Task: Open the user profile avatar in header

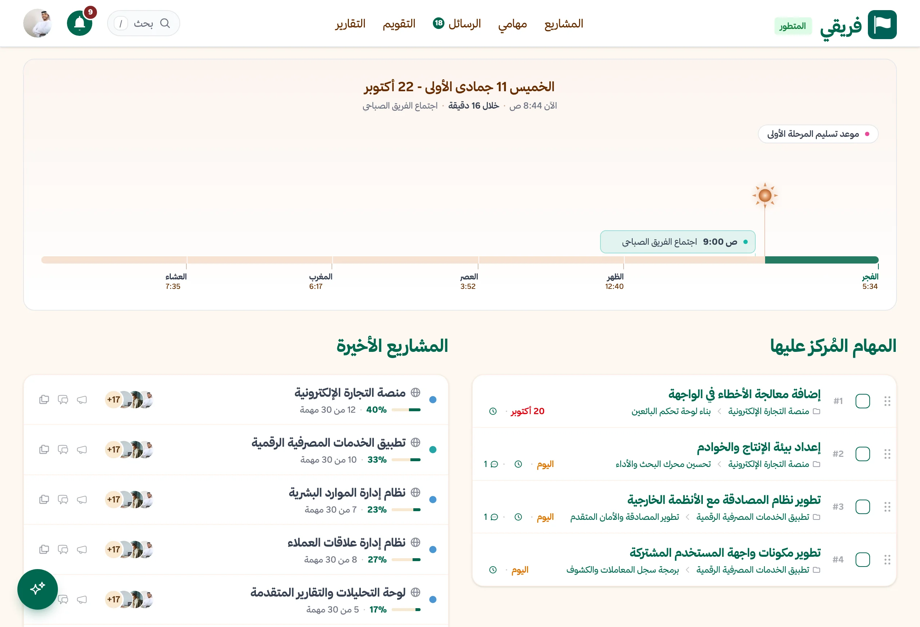Action: (38, 24)
